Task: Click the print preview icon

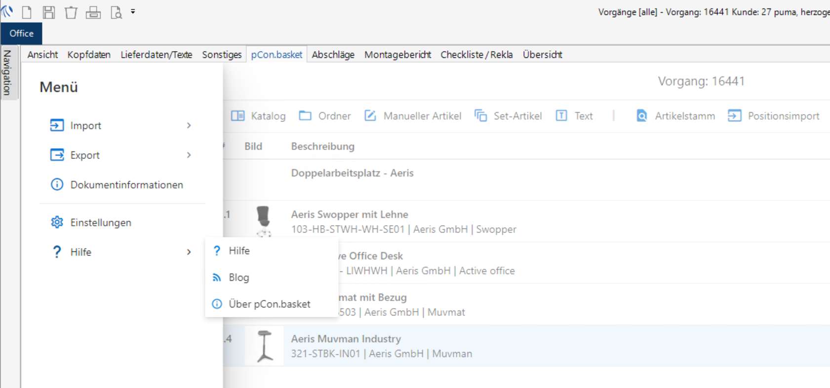Action: pyautogui.click(x=116, y=12)
